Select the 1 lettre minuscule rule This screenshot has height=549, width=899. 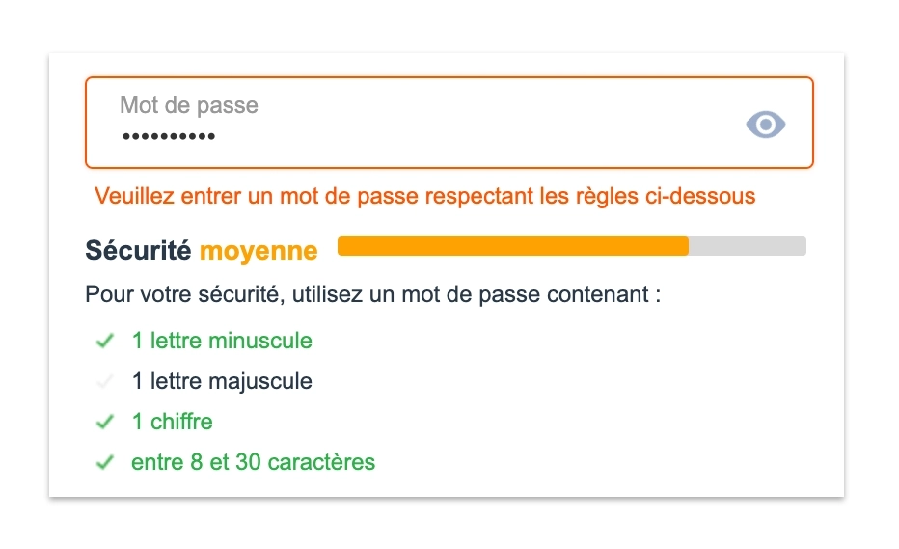coord(222,341)
